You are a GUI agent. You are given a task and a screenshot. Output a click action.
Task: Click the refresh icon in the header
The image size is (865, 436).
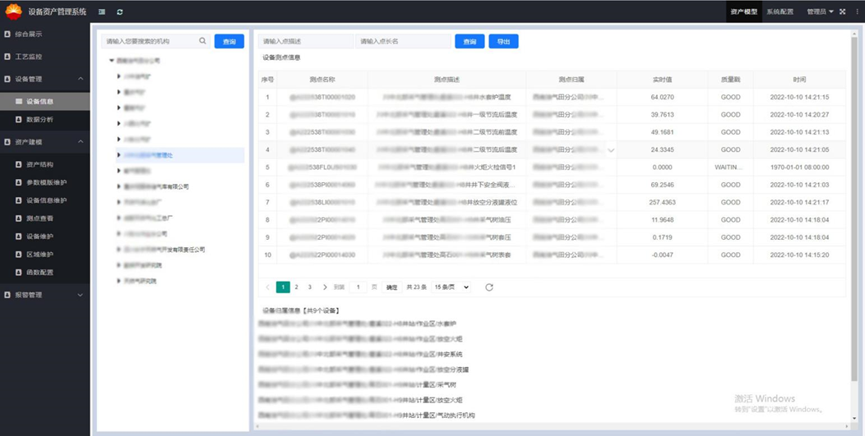[120, 12]
